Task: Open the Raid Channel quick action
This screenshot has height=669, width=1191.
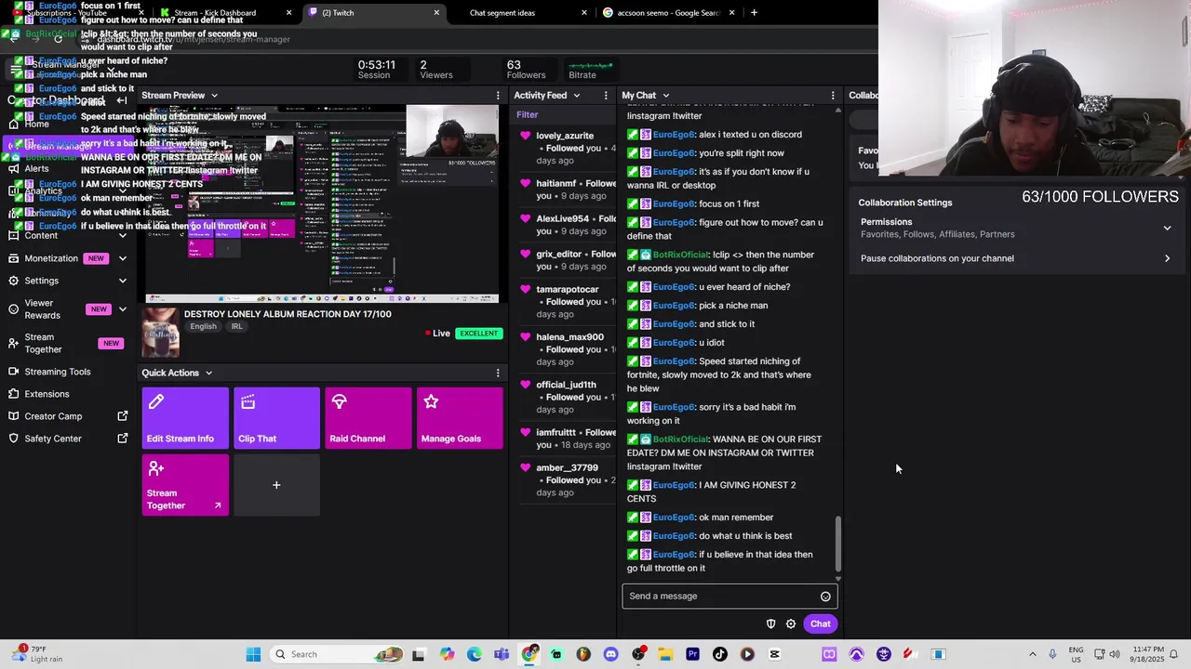Action: tap(368, 418)
